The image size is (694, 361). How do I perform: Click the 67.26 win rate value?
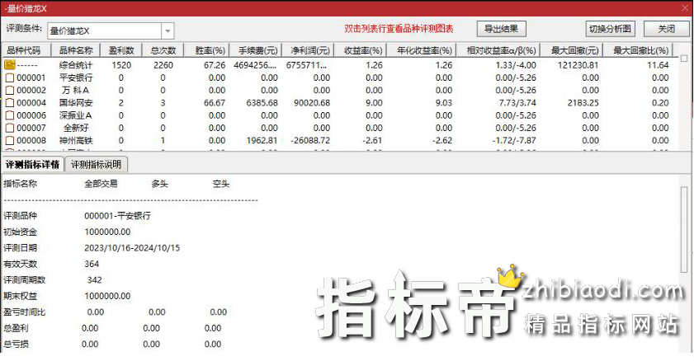point(215,65)
